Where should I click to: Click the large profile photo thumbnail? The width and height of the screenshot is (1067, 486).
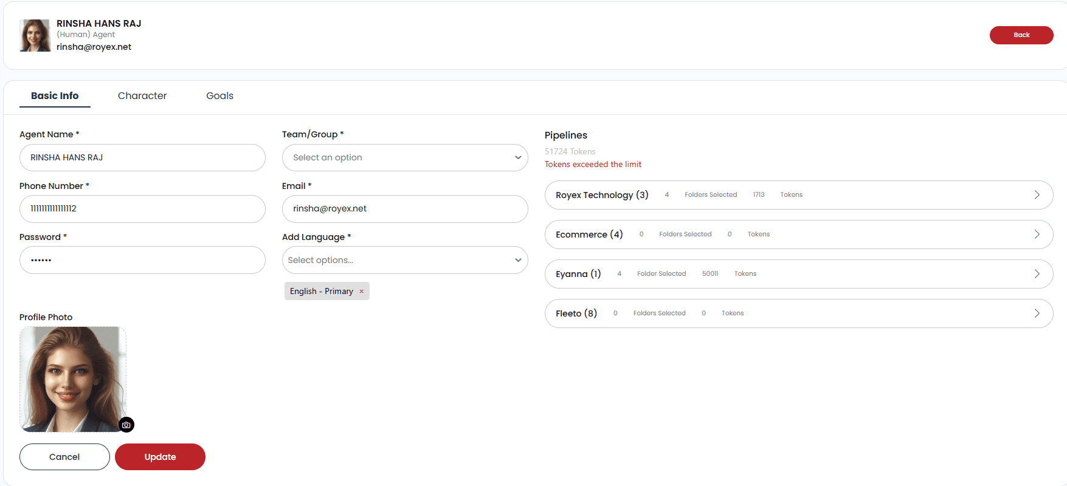pos(73,380)
